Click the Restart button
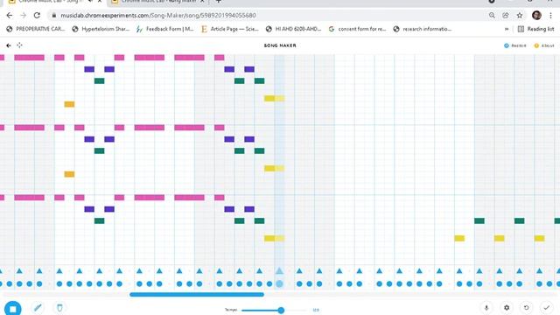 click(515, 45)
